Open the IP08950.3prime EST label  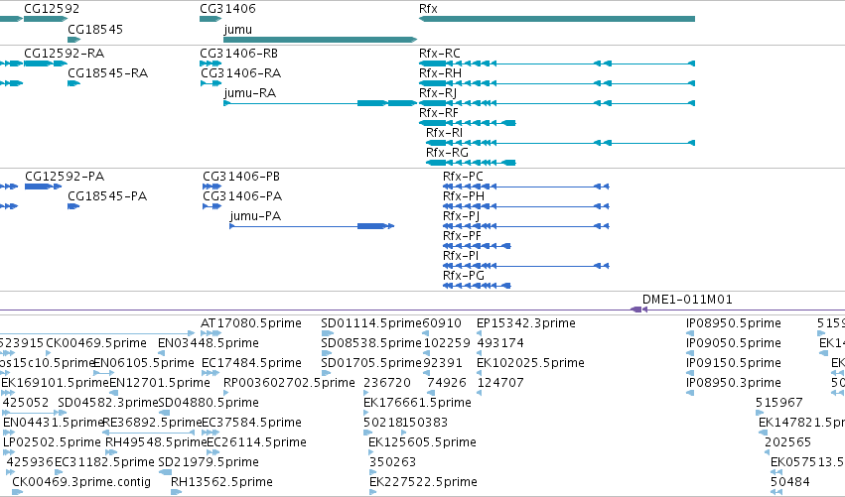click(734, 383)
